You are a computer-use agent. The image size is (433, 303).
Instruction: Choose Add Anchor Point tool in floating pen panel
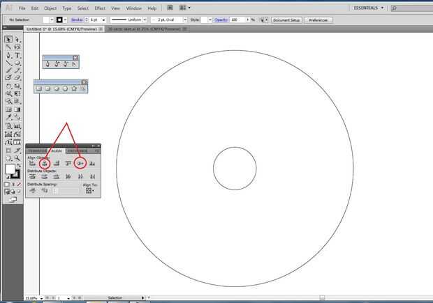tap(57, 64)
